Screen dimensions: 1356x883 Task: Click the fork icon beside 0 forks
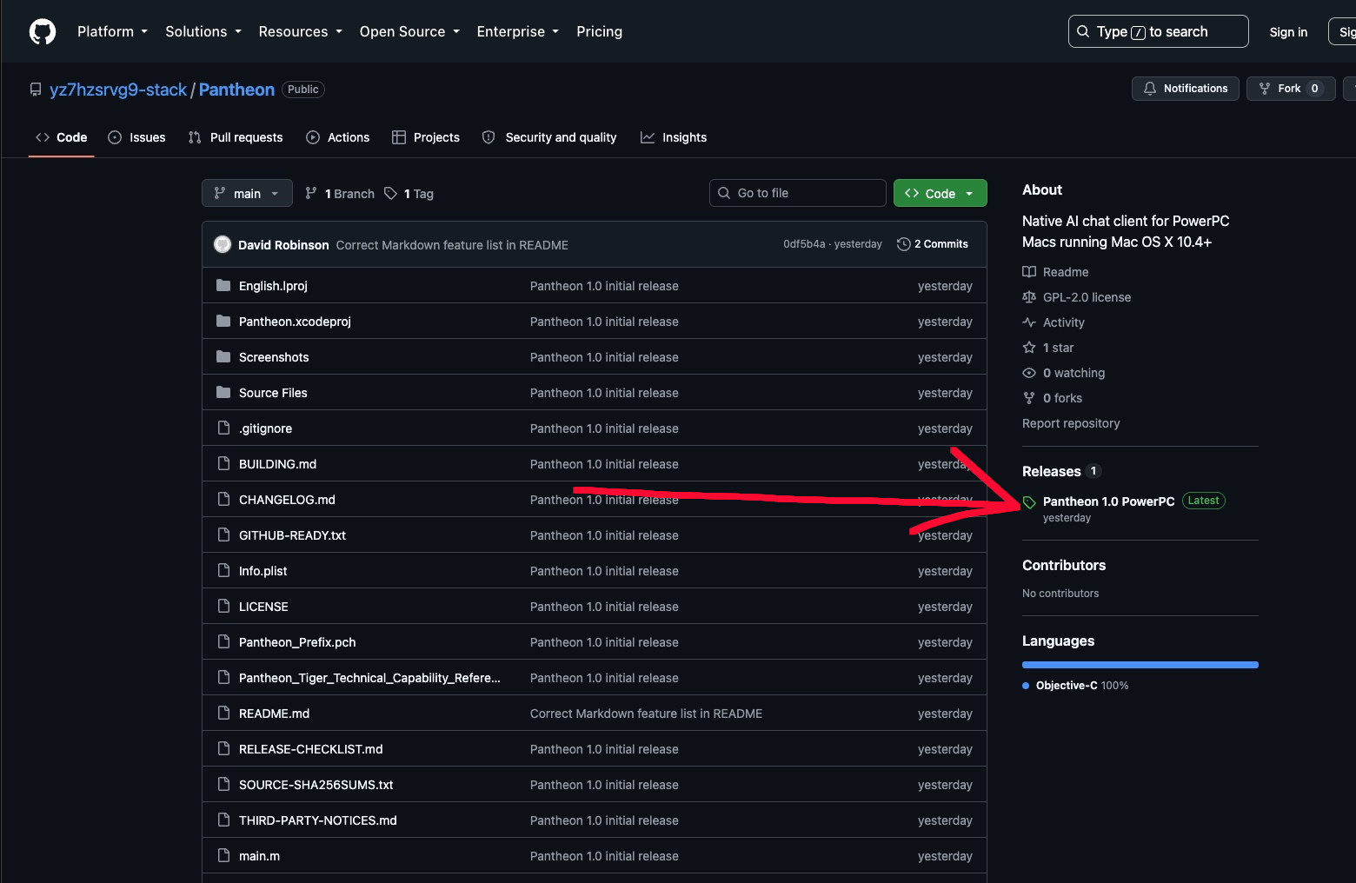(x=1029, y=398)
